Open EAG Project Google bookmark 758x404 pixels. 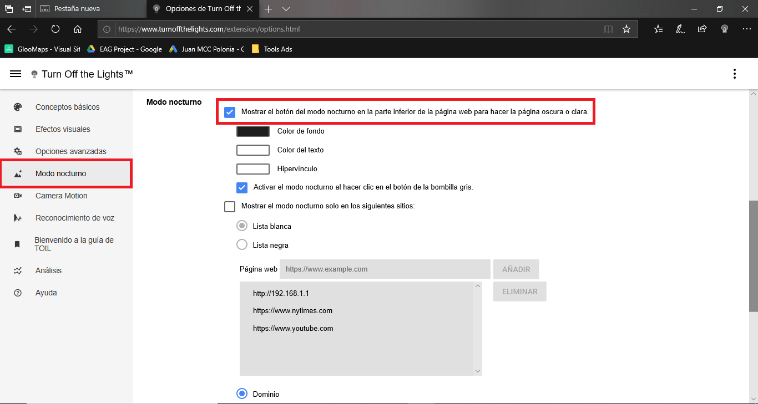tap(124, 49)
